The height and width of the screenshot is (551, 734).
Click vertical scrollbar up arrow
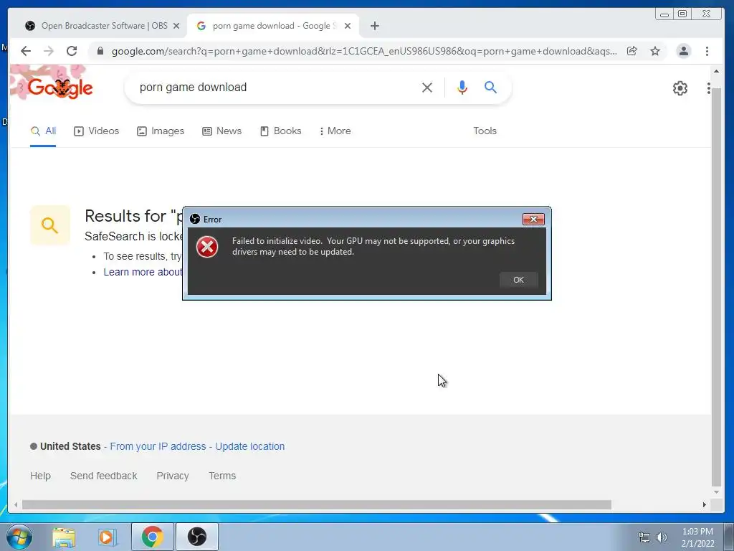(716, 71)
